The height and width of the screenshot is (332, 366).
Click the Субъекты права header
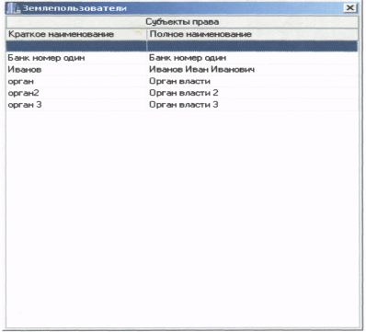tap(182, 22)
